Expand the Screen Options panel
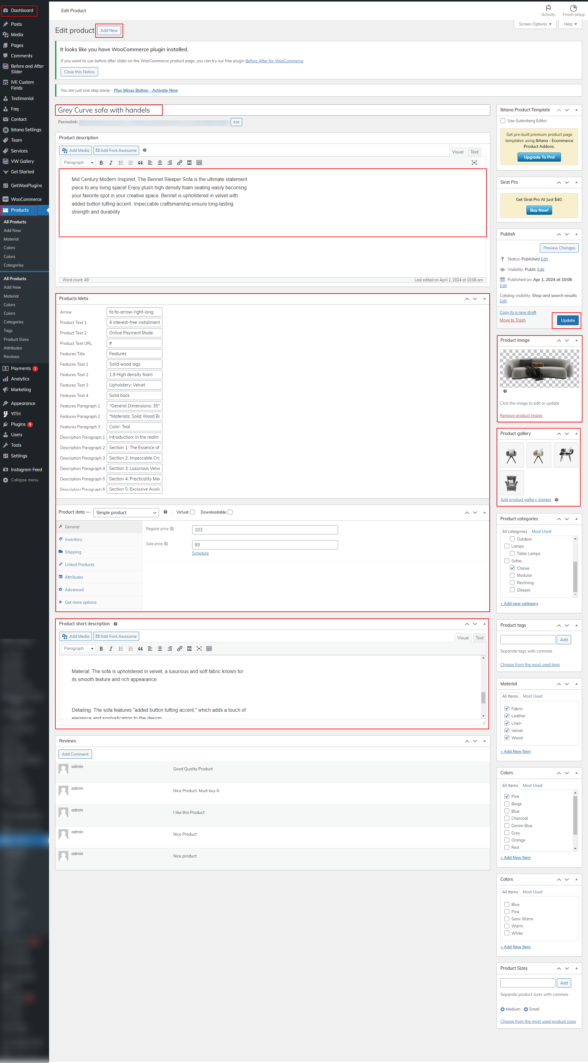This screenshot has width=588, height=1063. 534,24
